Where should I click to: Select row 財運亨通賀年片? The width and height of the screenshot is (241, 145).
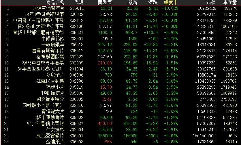point(120,8)
